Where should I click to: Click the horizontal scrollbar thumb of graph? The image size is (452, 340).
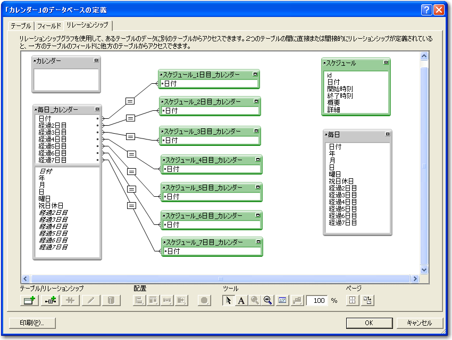pyautogui.click(x=220, y=278)
